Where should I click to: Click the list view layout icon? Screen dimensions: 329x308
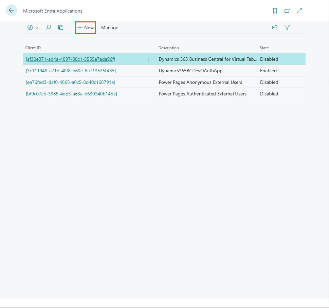(299, 28)
